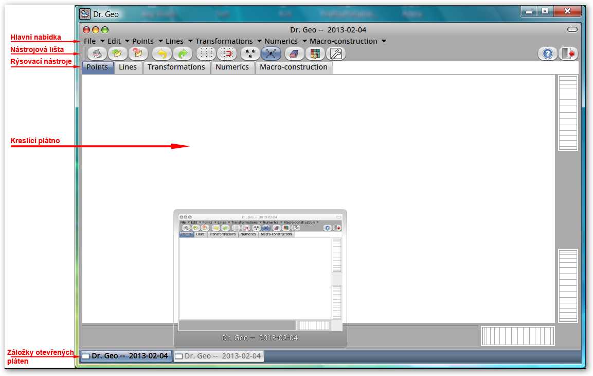Screen dimensions: 593x376
Task: Expand the Macro-construction dropdown in menu bar
Action: [384, 41]
